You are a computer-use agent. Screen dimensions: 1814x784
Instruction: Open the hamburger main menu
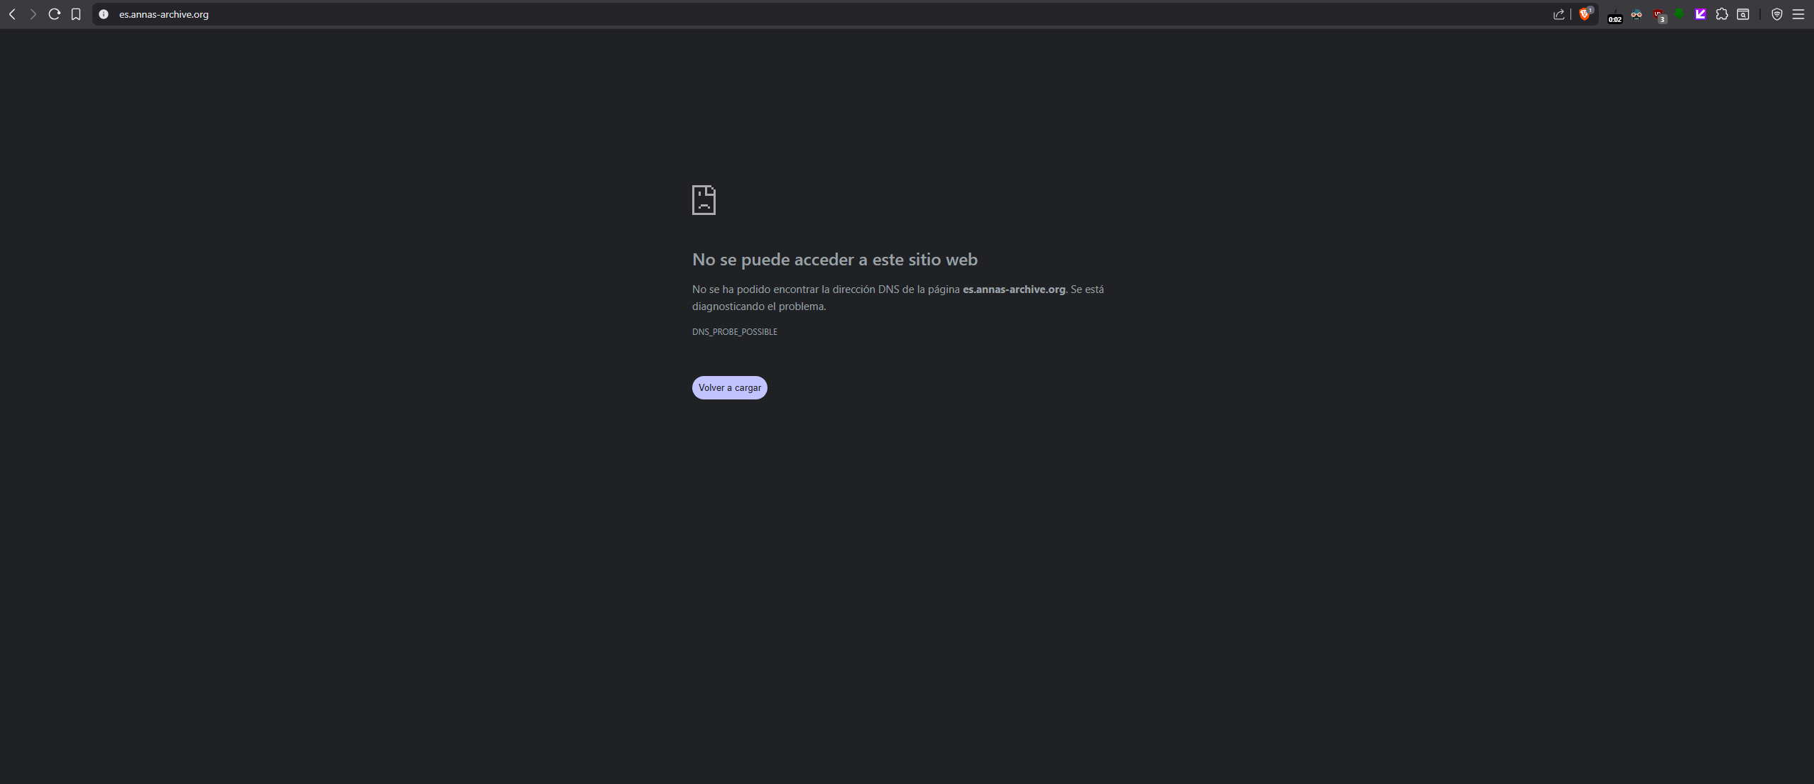pyautogui.click(x=1798, y=14)
